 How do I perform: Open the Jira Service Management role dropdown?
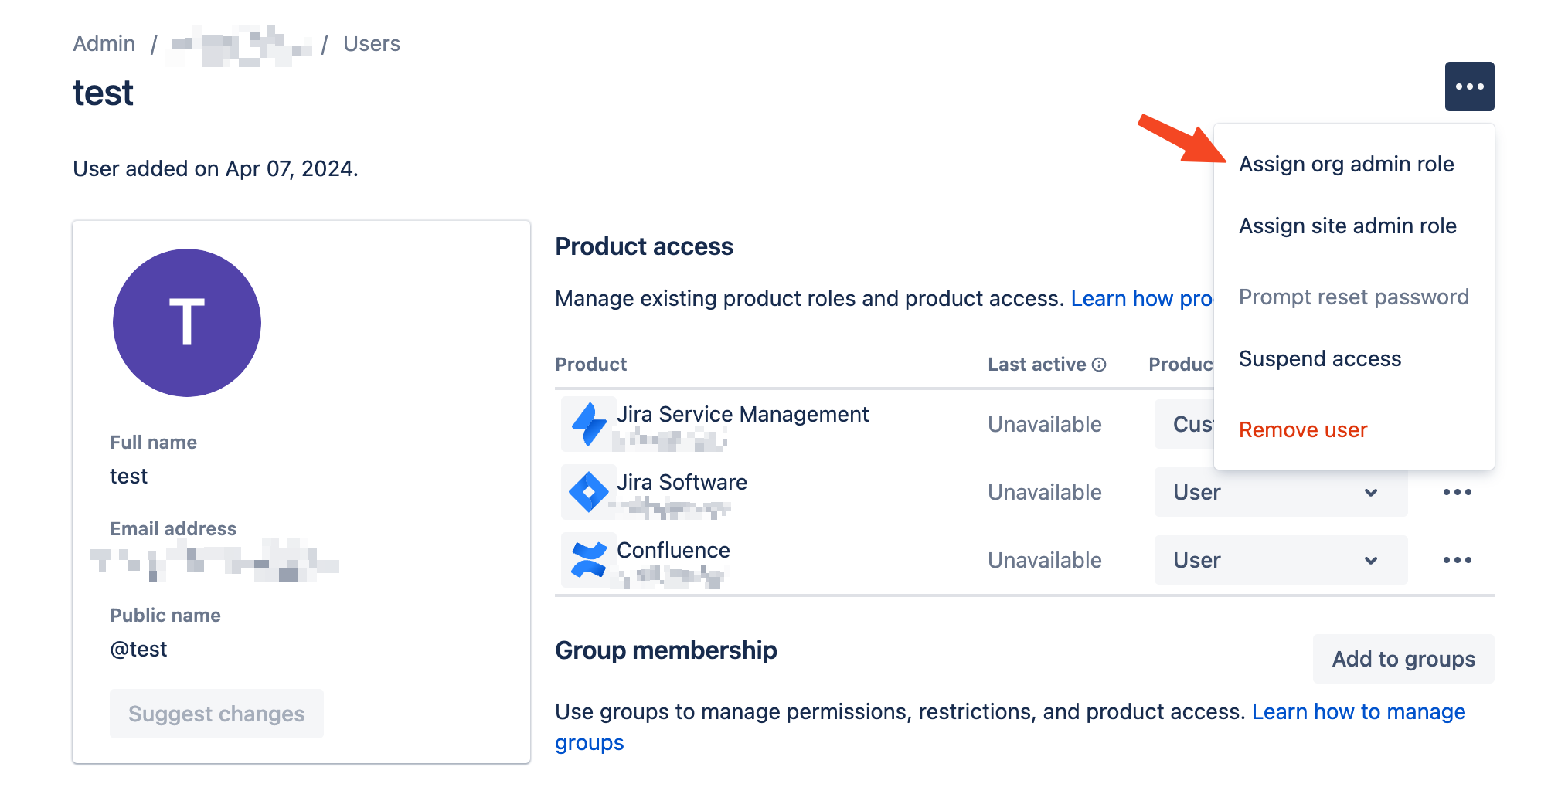pos(1185,424)
